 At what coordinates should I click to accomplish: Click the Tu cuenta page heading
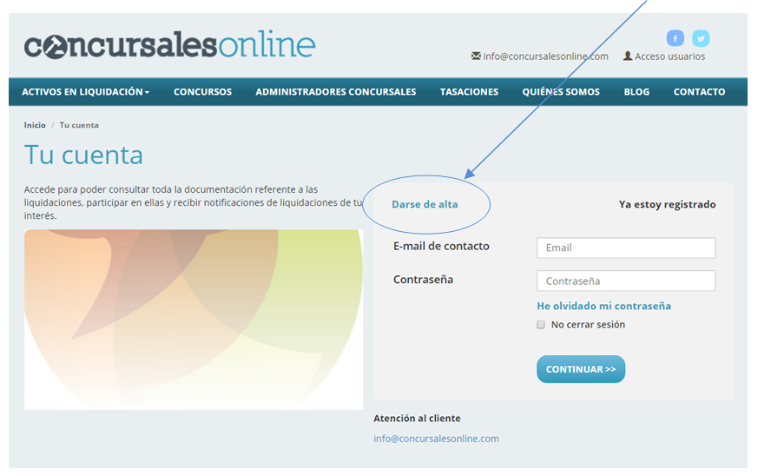[x=83, y=155]
